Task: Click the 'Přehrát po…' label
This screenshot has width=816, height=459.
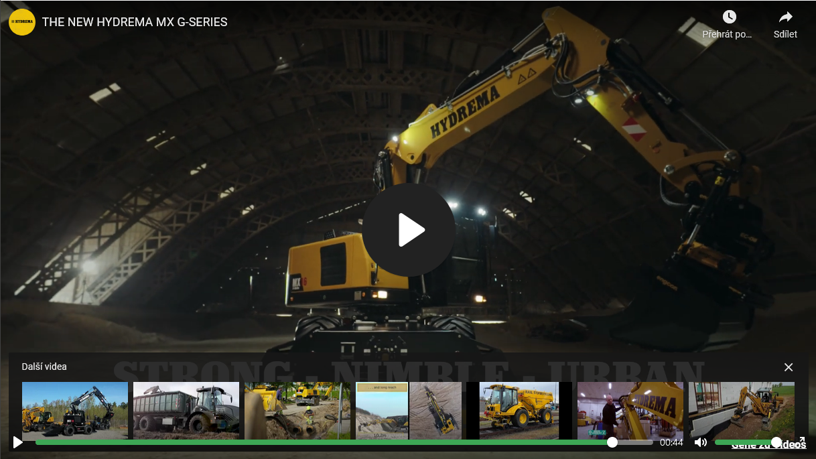Action: [728, 34]
